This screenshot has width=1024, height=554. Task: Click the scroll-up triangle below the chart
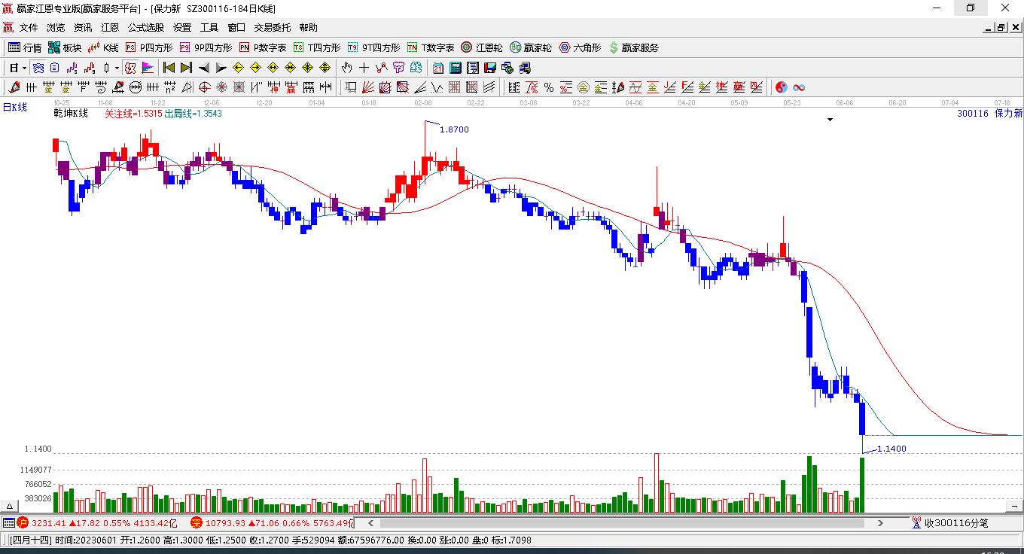tap(10, 507)
